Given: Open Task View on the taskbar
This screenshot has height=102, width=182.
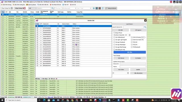Looking at the screenshot, I should click(x=39, y=100).
